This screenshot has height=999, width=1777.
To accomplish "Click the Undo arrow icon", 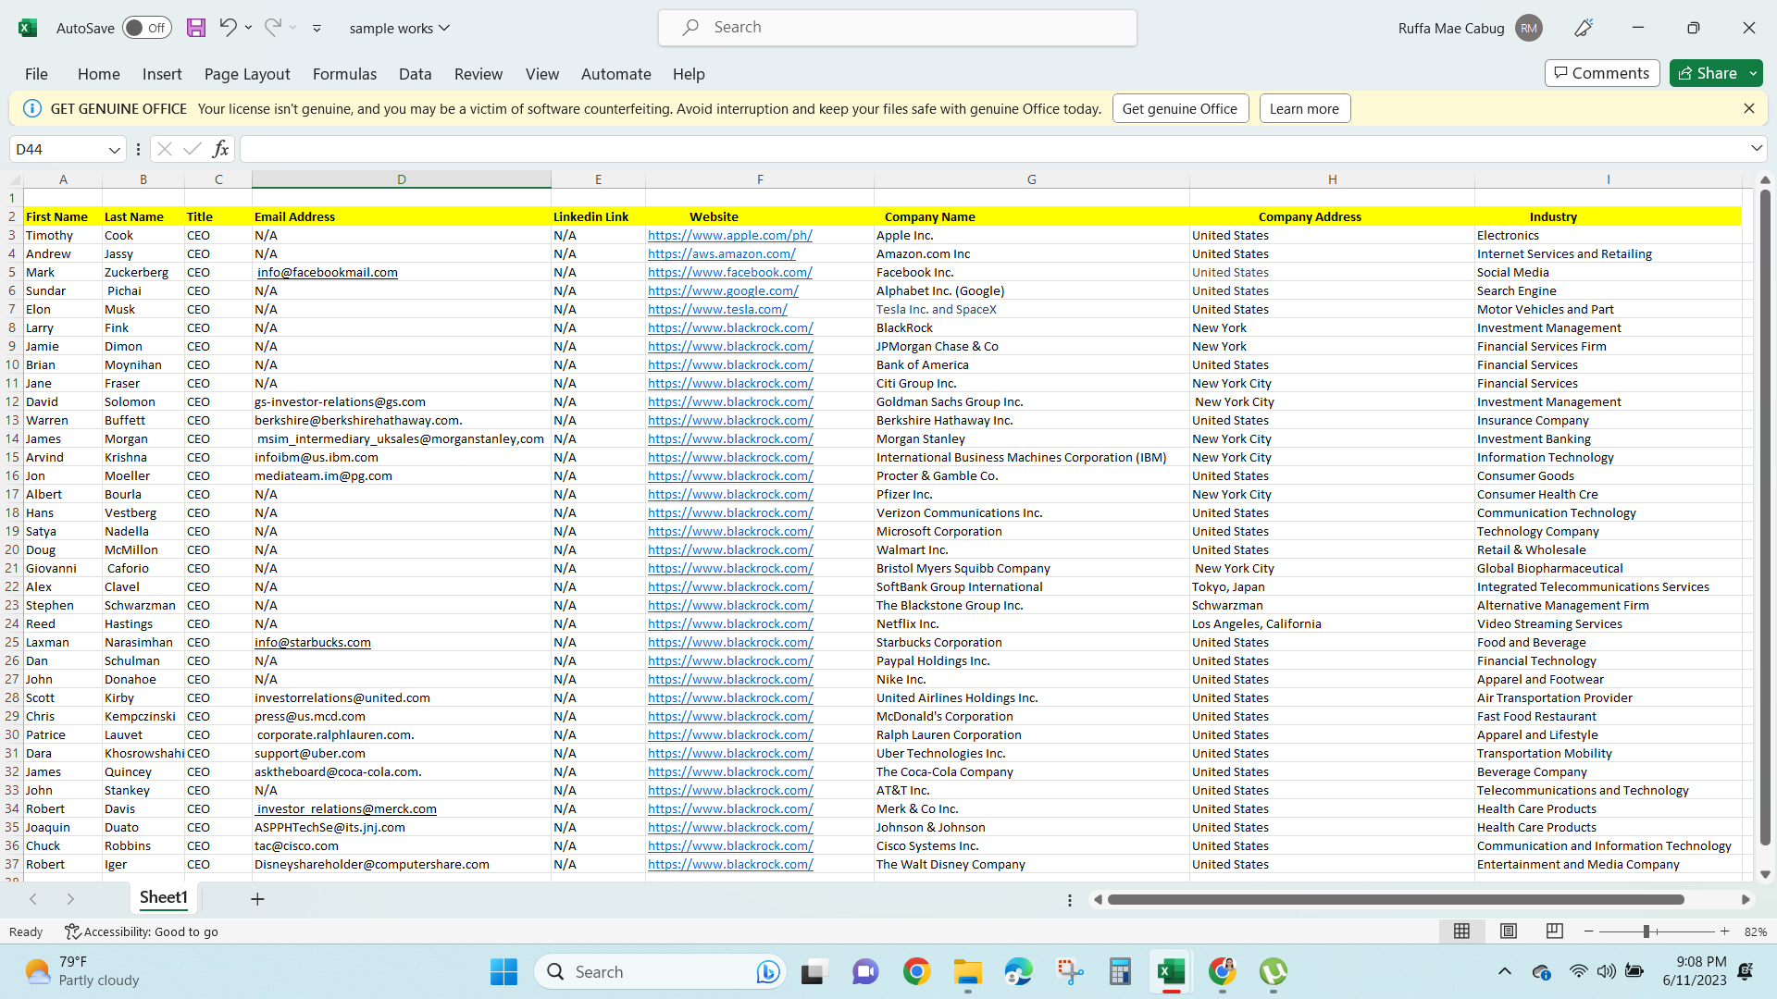I will [x=228, y=28].
